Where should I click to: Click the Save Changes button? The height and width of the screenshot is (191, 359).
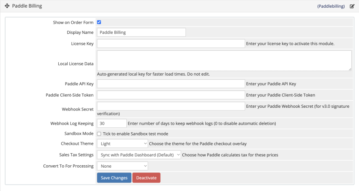tap(114, 178)
